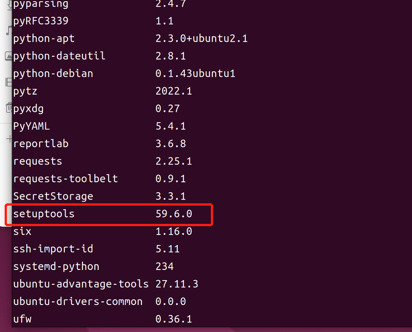Click python-dateutil version 2.8.1
Image resolution: width=412 pixels, height=332 pixels.
(171, 56)
